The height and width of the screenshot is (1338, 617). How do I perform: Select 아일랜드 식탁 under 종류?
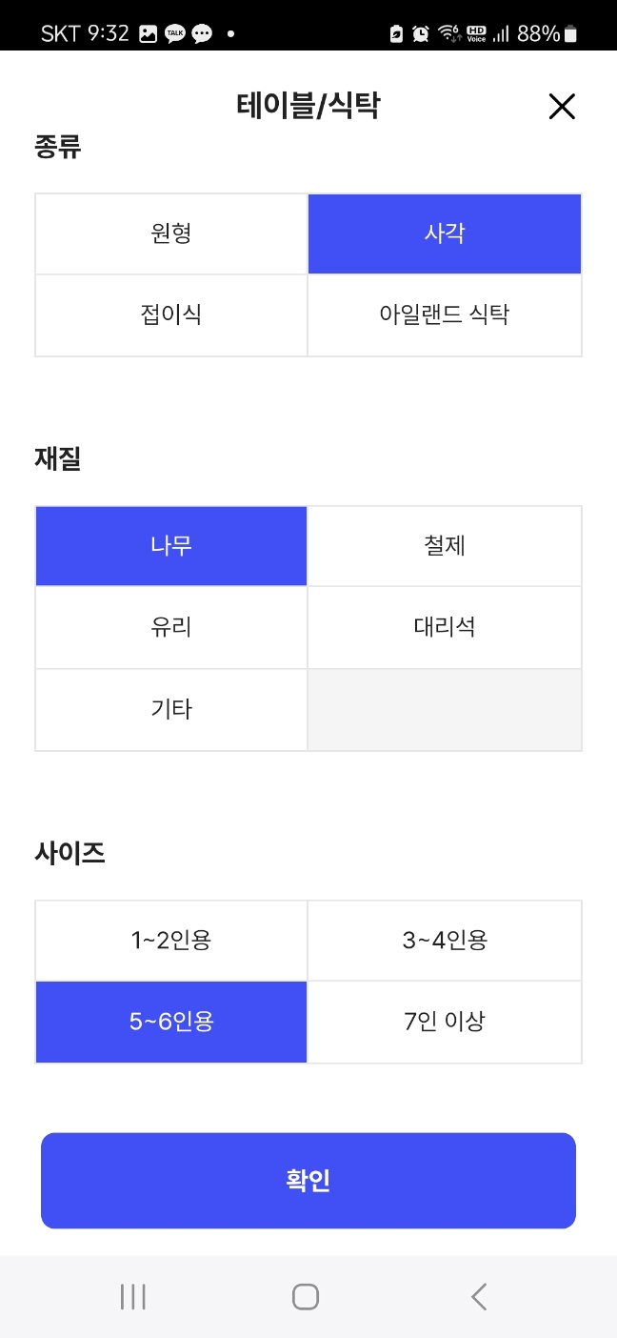pyautogui.click(x=444, y=314)
